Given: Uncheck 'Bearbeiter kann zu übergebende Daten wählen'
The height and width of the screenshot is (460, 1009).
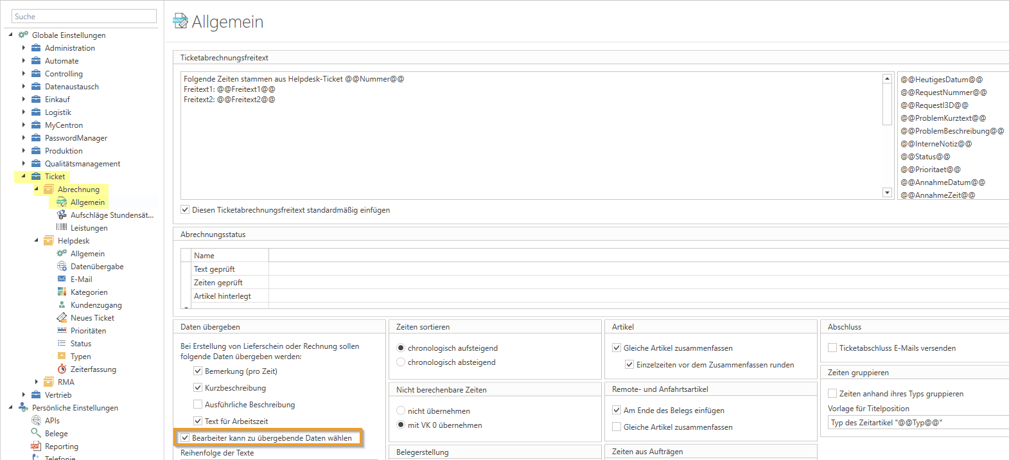Looking at the screenshot, I should coord(186,438).
